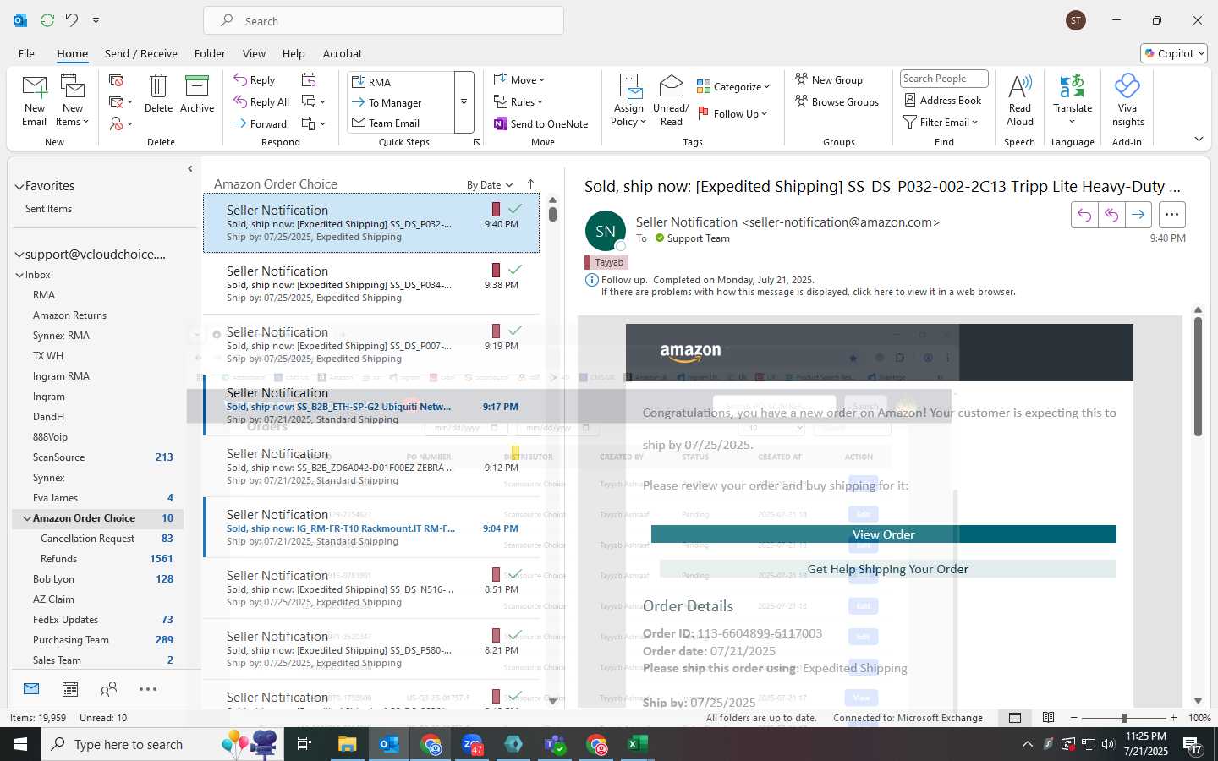Click Reply All in ribbon

click(262, 102)
